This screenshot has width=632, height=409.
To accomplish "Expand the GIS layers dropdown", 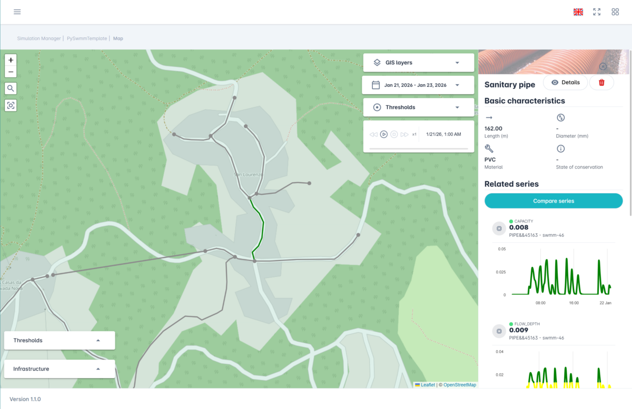I will [419, 63].
